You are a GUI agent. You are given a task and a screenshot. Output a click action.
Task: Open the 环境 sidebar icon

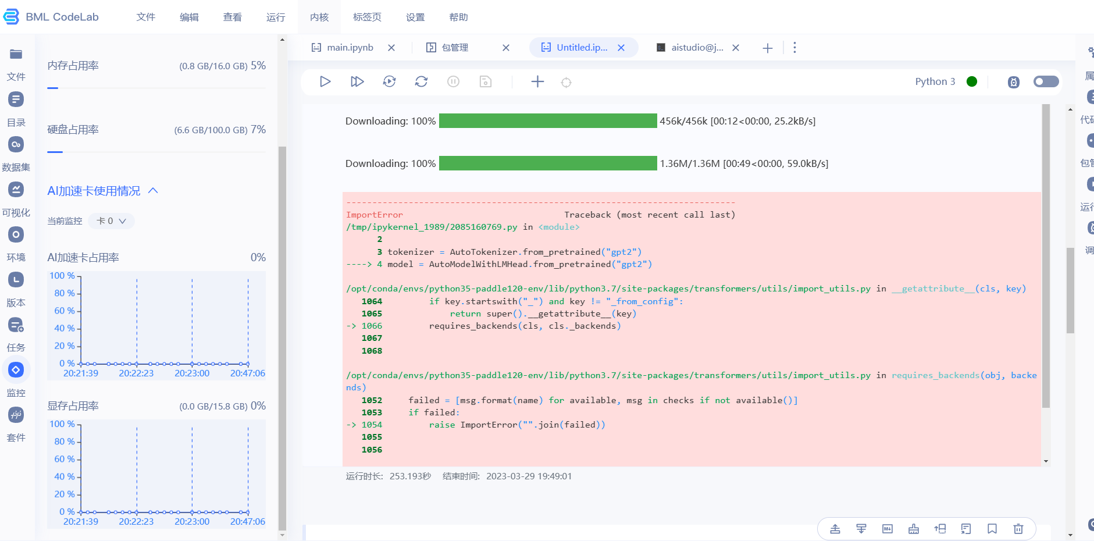tap(16, 234)
